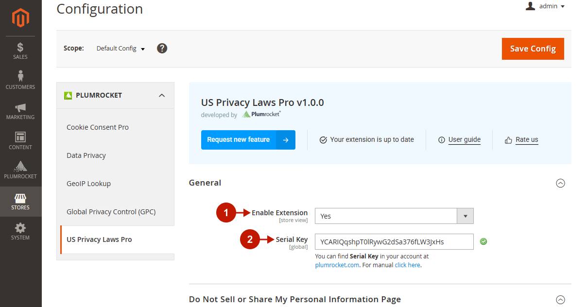Click the admin user avatar icon

(530, 6)
